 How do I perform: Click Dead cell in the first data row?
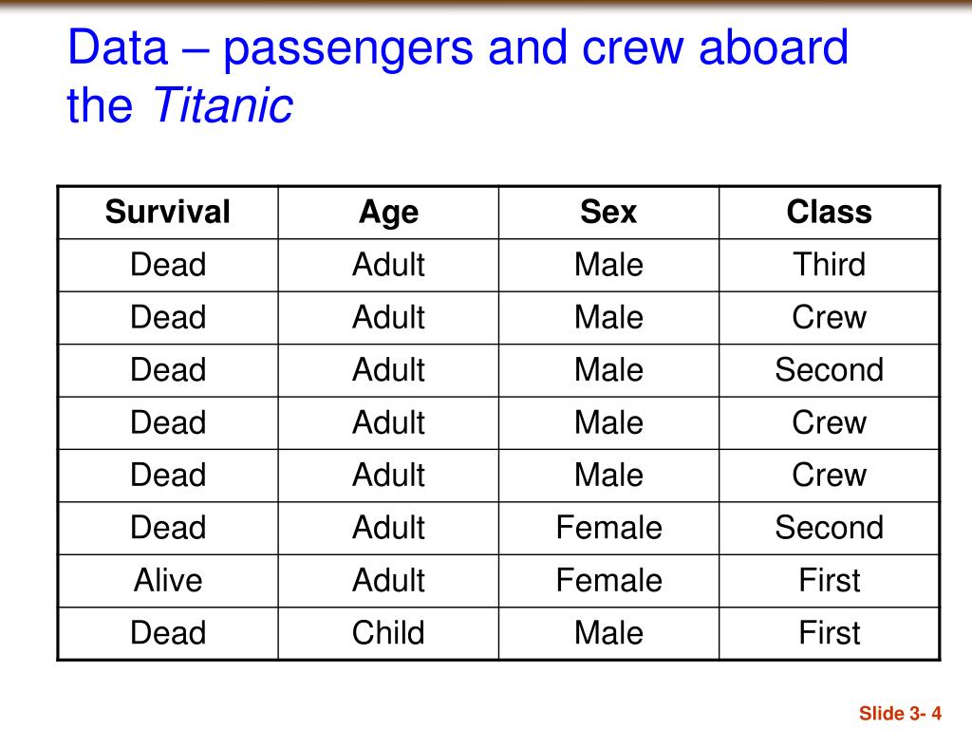pos(168,265)
